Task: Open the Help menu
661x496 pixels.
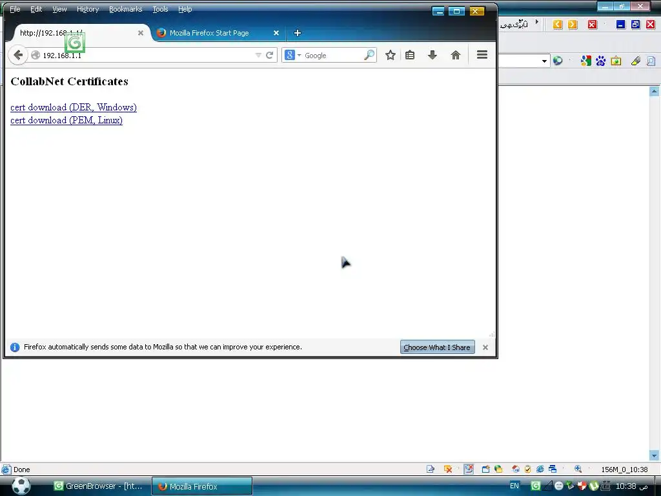Action: click(185, 9)
